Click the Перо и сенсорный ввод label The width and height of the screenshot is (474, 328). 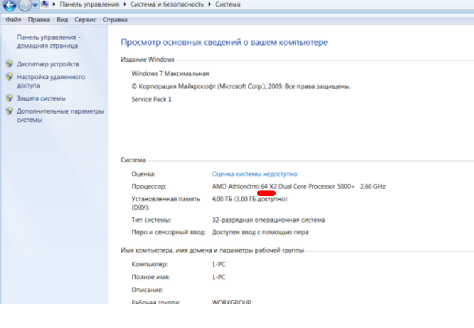[168, 232]
